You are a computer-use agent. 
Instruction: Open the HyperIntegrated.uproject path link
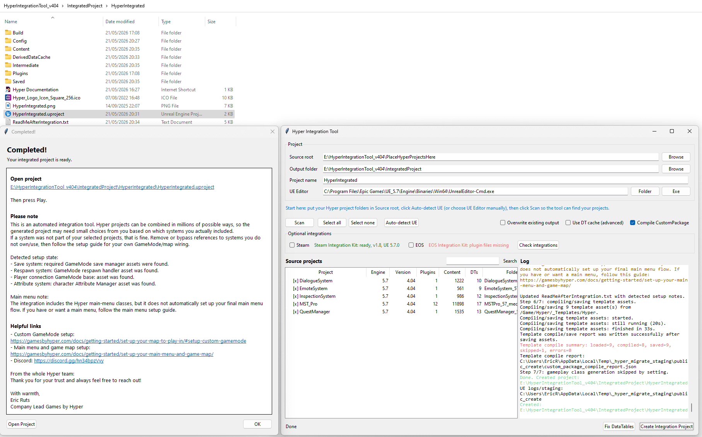pos(112,187)
